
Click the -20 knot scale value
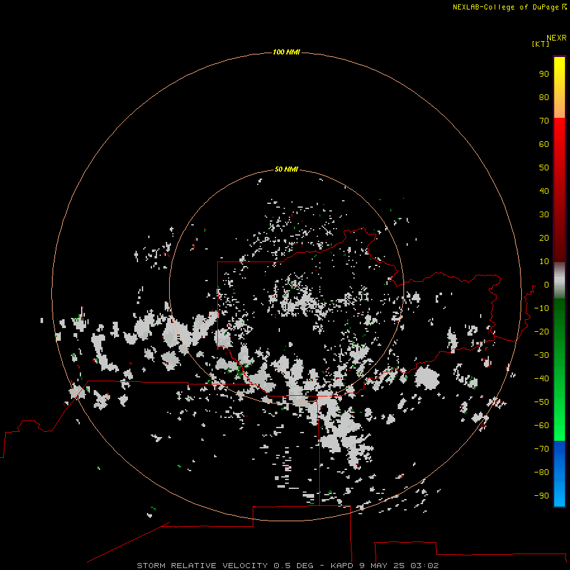coord(541,331)
